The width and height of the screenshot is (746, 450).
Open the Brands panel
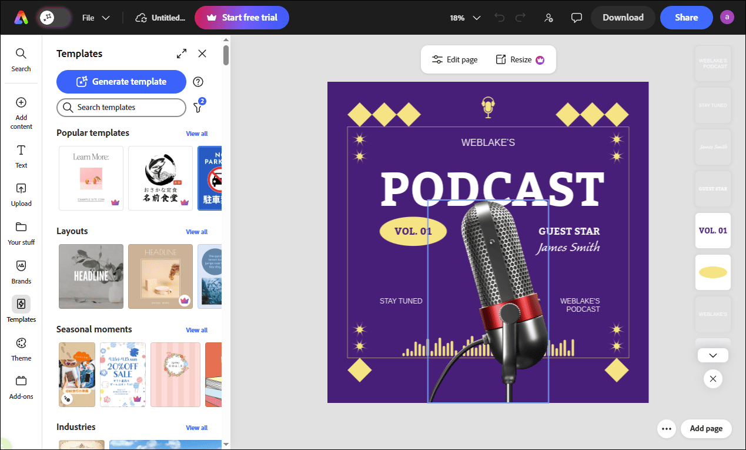21,272
